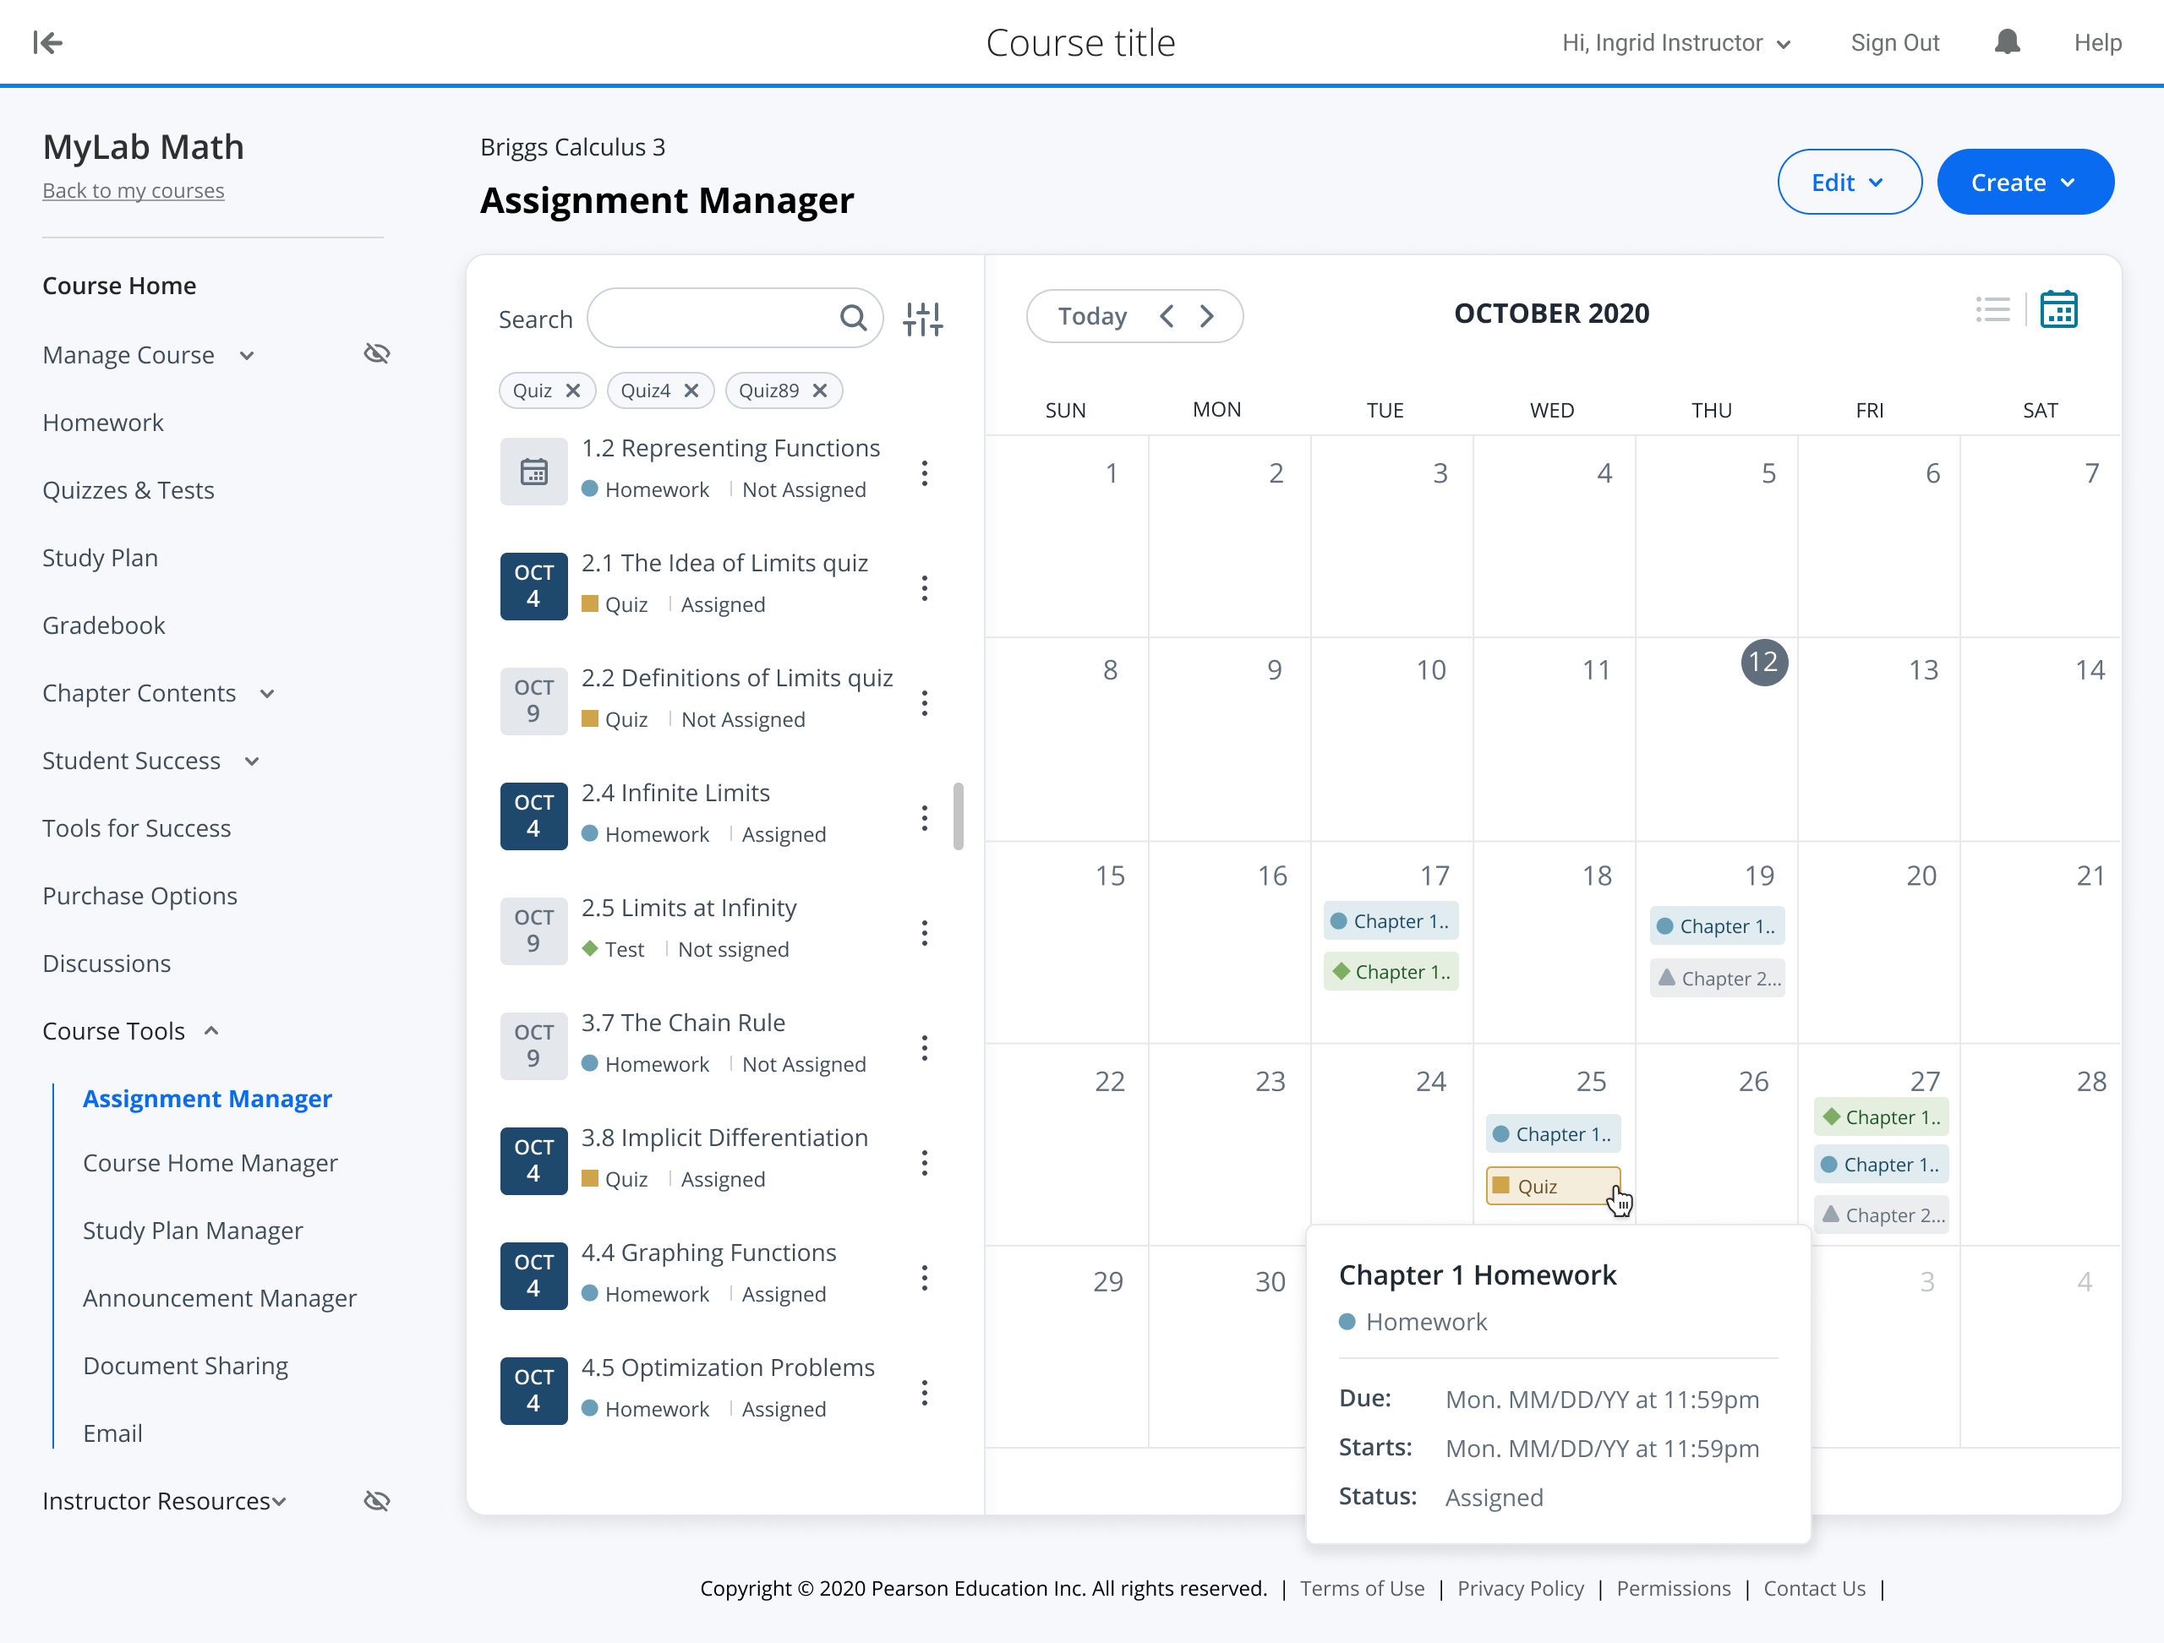Remove the Quiz4 filter chip

tap(691, 390)
